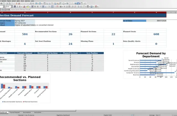This screenshot has width=177, height=116.
Task: Click the Format as Percent icon
Action: [x=64, y=7]
